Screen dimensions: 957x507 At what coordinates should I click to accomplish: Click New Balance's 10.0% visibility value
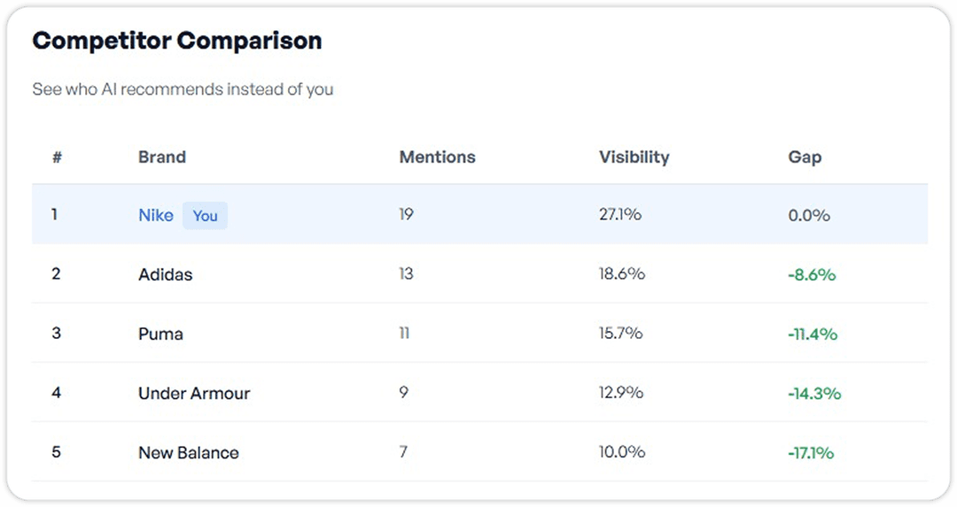coord(622,452)
